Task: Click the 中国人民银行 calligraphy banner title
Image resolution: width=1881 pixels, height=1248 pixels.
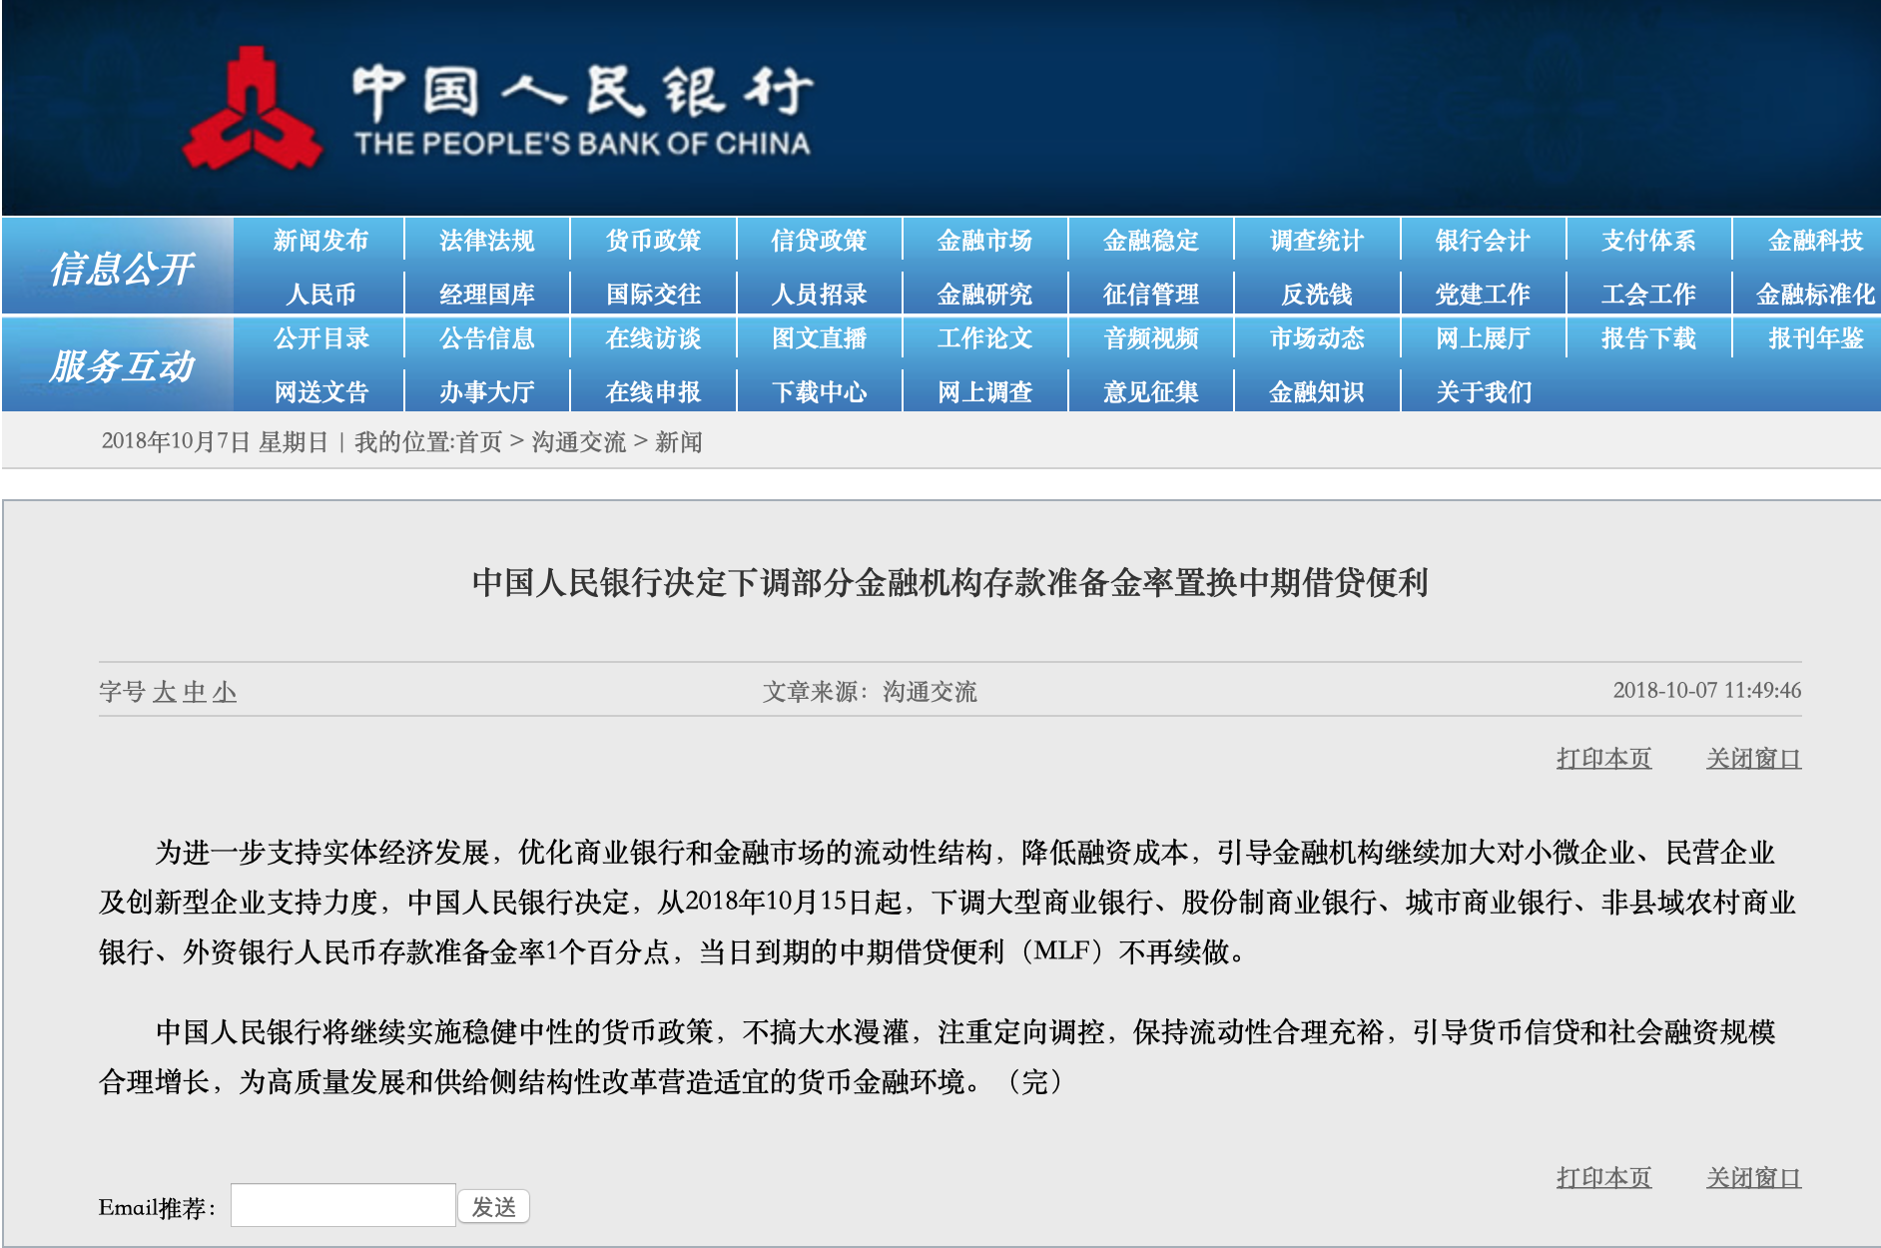Action: pos(582,92)
